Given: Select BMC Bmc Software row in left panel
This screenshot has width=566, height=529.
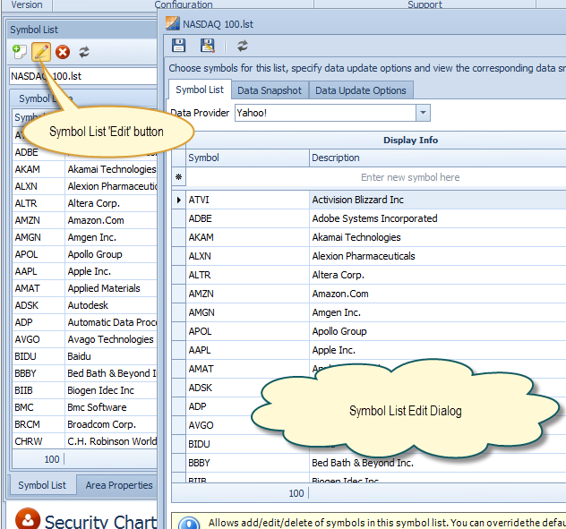Looking at the screenshot, I should tap(85, 407).
